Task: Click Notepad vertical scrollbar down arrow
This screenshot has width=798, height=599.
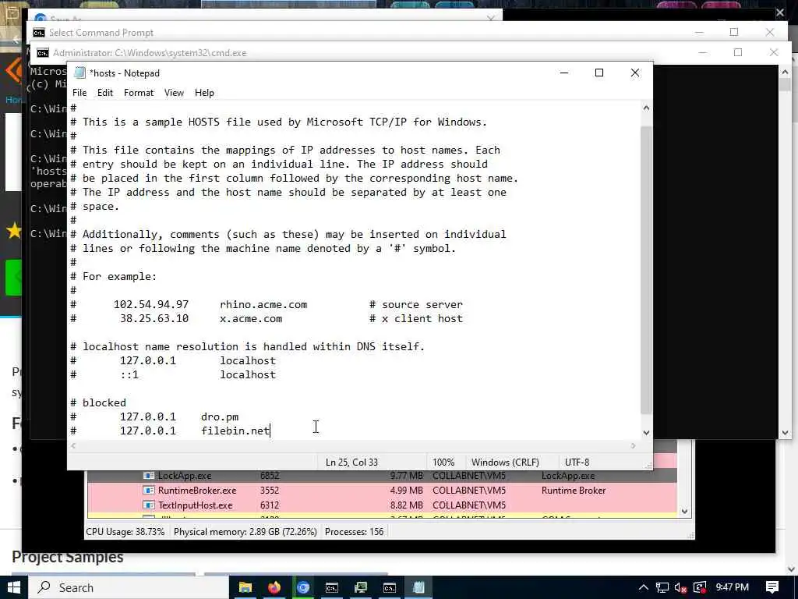Action: [x=646, y=432]
